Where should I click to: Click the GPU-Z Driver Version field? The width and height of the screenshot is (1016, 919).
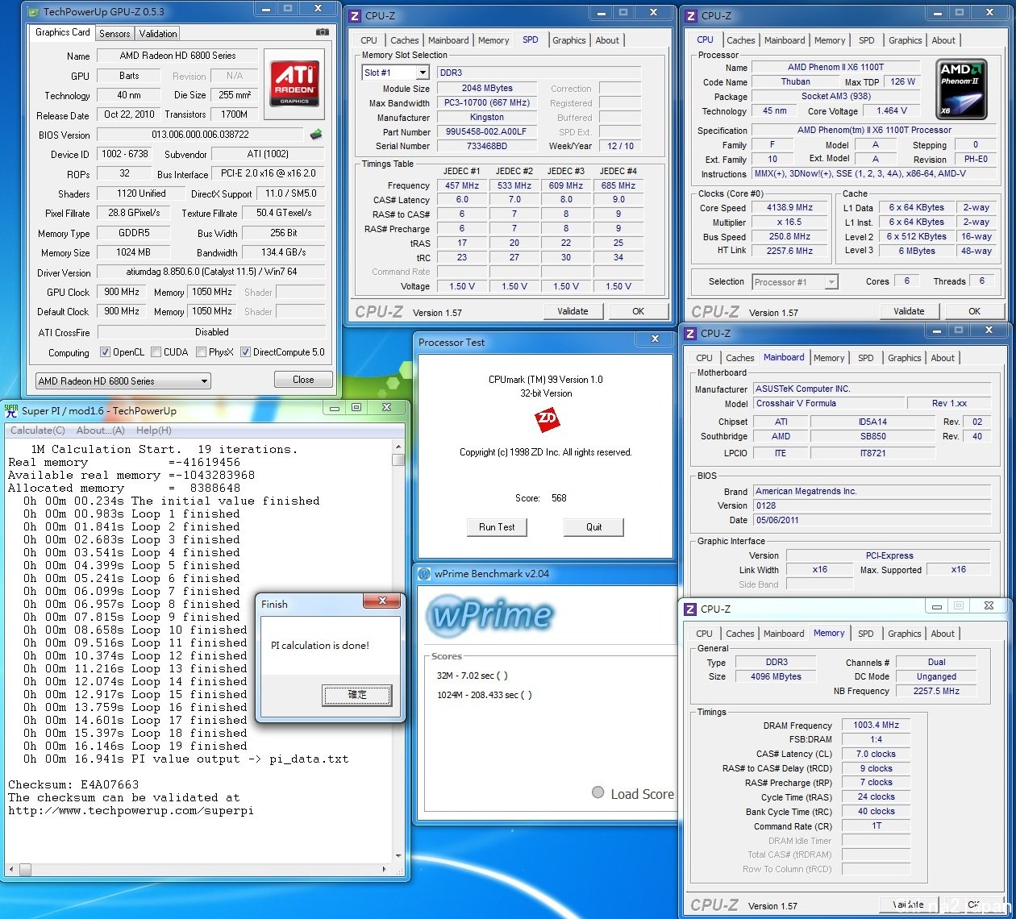point(212,272)
